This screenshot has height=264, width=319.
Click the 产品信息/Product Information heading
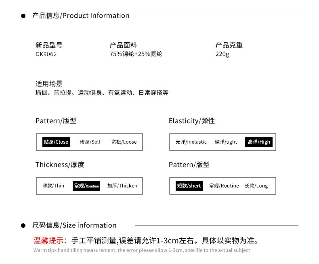(x=81, y=16)
